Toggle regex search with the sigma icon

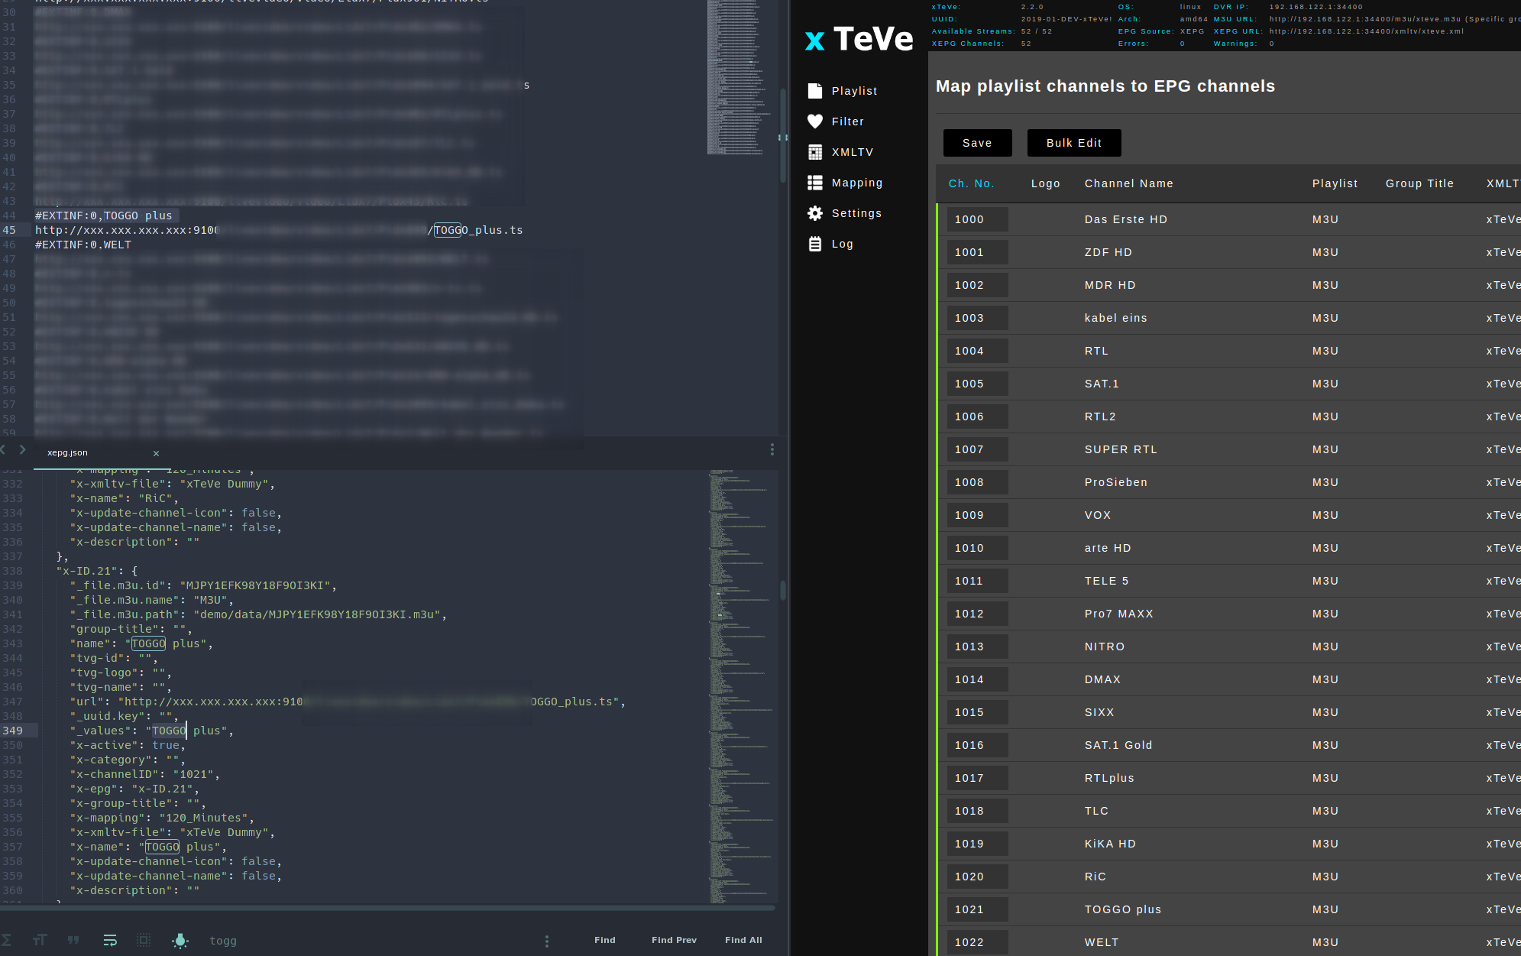[x=7, y=939]
